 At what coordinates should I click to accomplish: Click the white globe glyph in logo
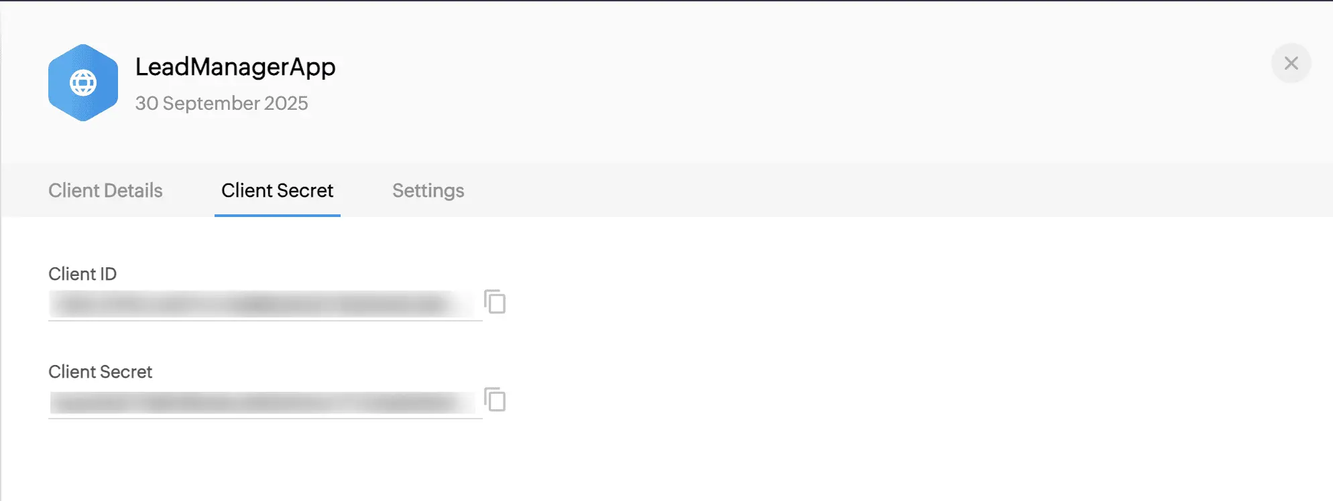83,82
